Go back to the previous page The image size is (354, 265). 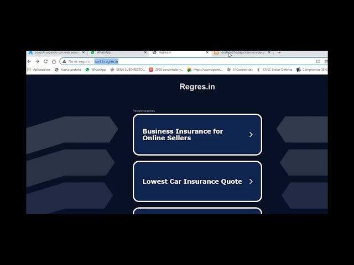(29, 61)
